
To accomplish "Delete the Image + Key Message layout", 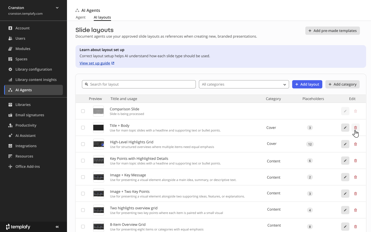I will (x=356, y=177).
